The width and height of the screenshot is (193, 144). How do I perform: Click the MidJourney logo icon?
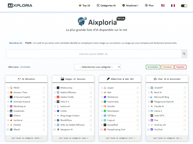tap(58, 88)
